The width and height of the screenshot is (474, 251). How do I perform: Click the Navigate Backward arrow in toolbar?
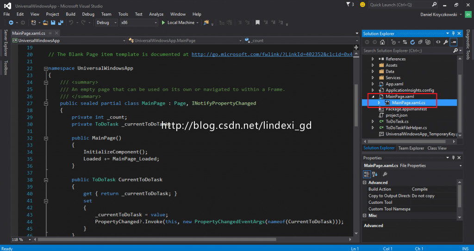[11, 23]
